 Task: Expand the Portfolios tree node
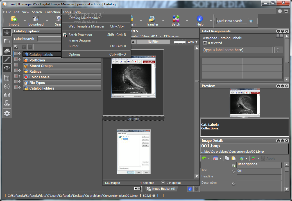coord(19,59)
